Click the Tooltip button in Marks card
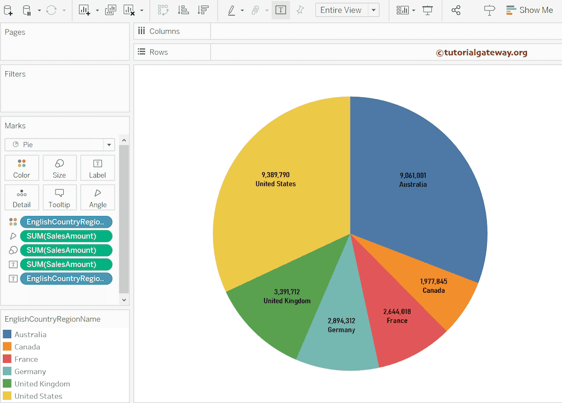Viewport: 562px width, 403px height. [x=59, y=197]
